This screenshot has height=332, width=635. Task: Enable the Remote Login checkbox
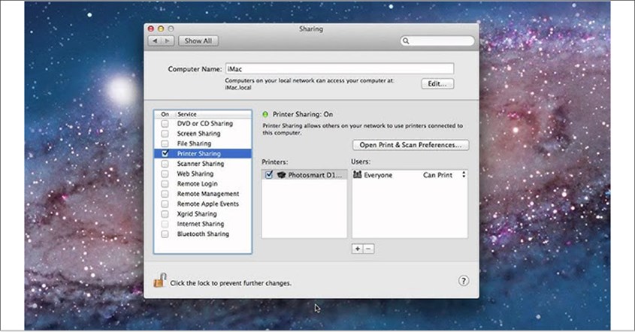click(x=165, y=184)
